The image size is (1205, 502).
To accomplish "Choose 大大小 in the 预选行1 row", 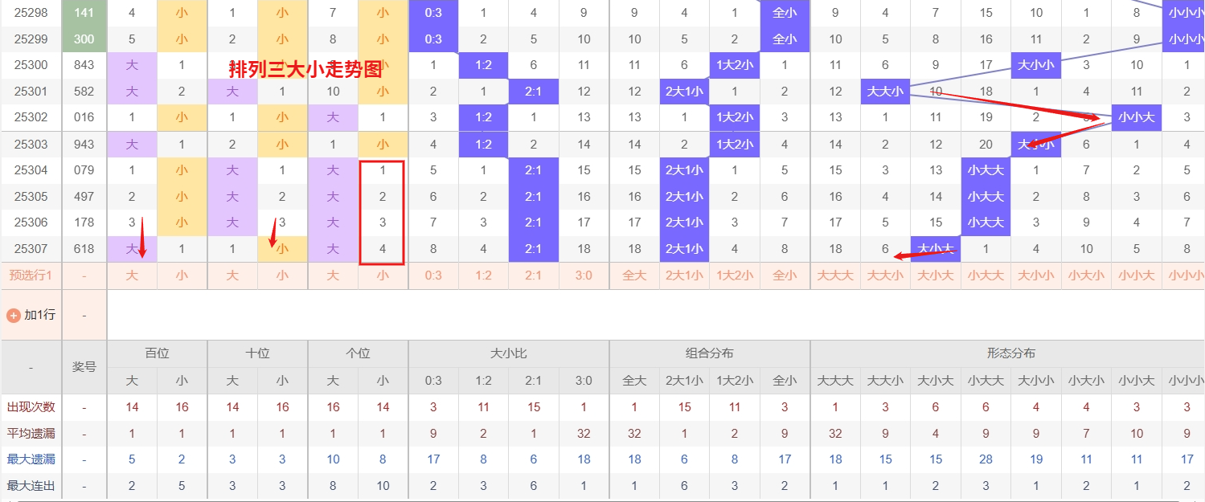I will [885, 275].
